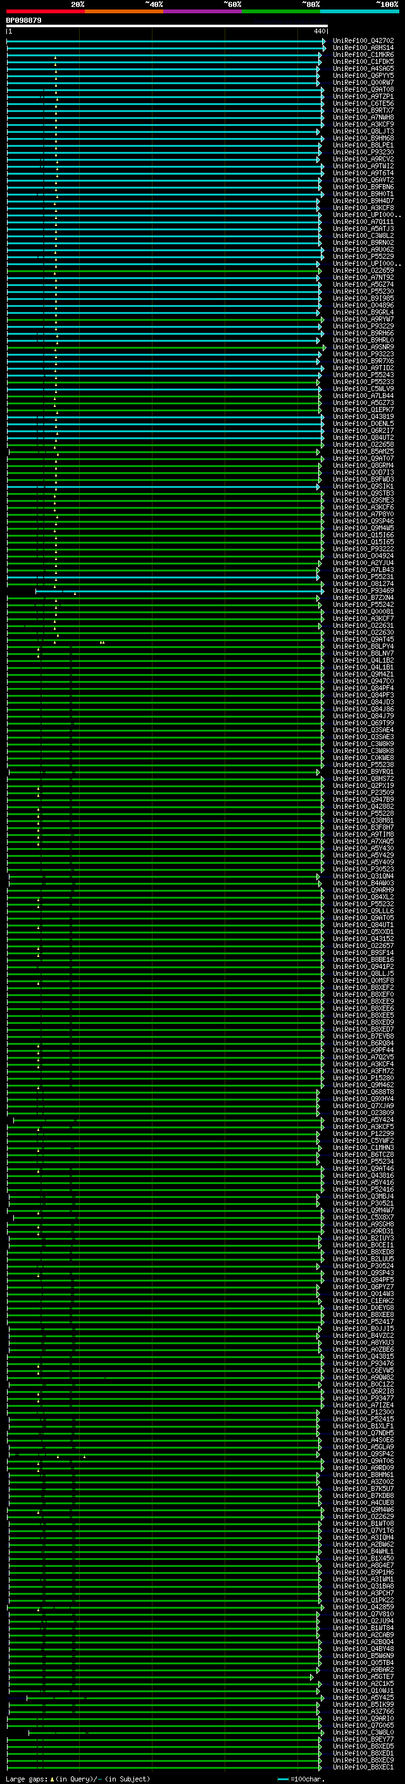This screenshot has width=405, height=1784.
Task: Select hit label UniRef100_A4SAG5
Action: 363,68
